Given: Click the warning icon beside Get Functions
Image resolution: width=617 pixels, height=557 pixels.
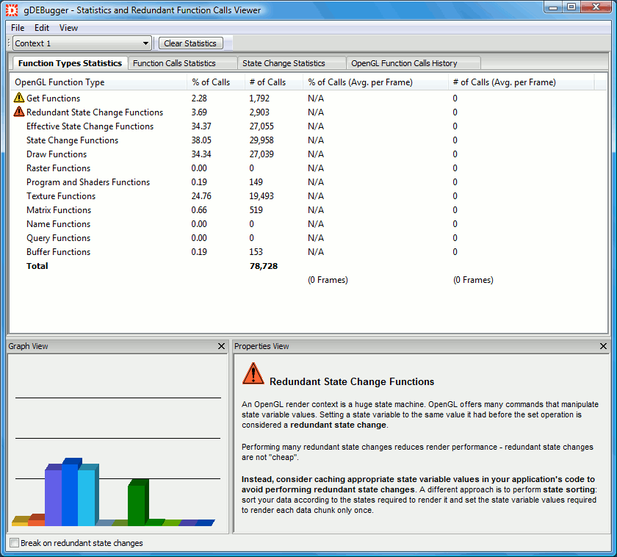Looking at the screenshot, I should (x=19, y=98).
